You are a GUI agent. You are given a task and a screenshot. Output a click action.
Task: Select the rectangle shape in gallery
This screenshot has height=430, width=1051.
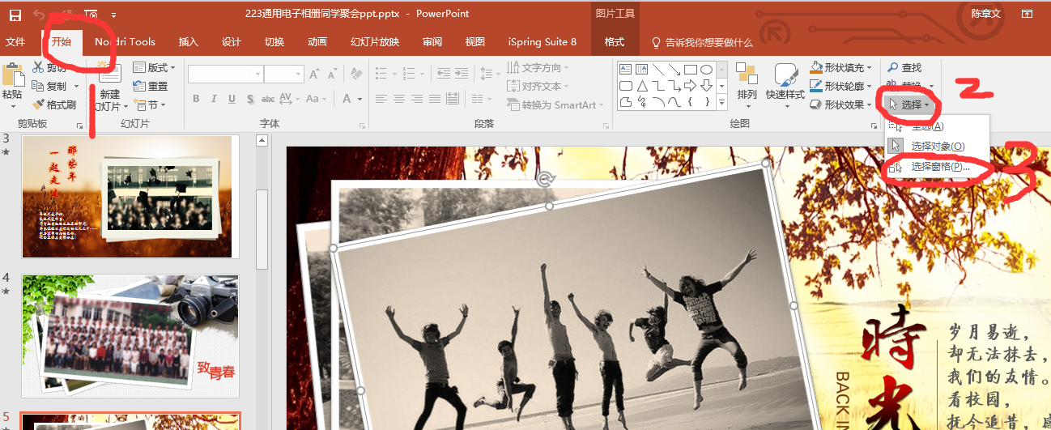(690, 70)
